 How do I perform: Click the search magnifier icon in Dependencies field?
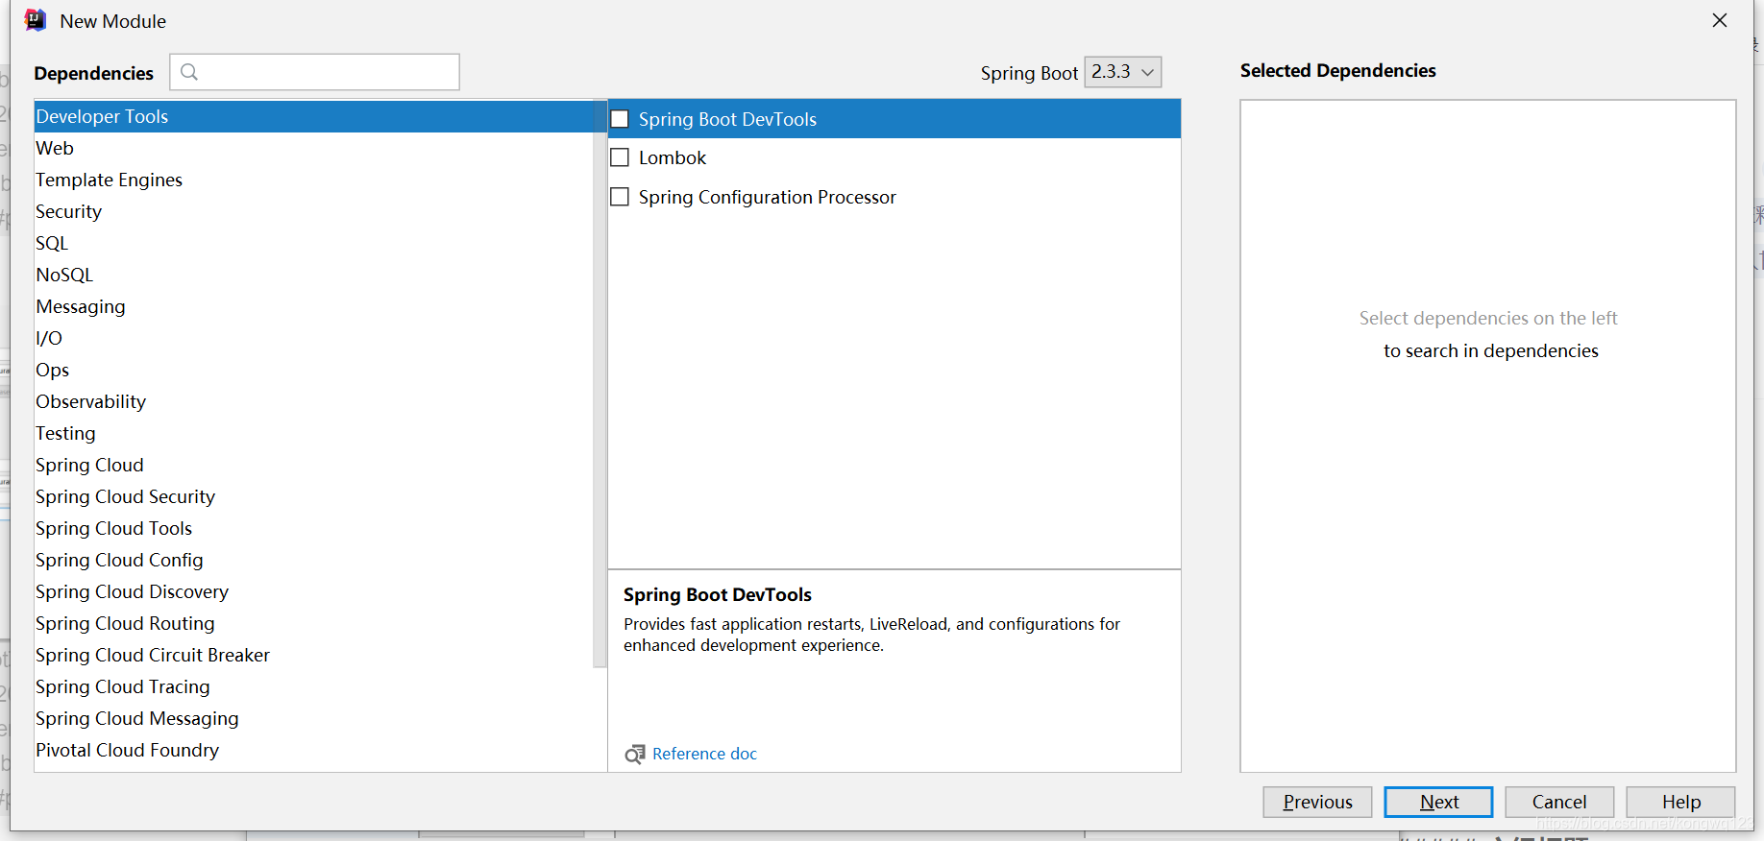tap(189, 72)
